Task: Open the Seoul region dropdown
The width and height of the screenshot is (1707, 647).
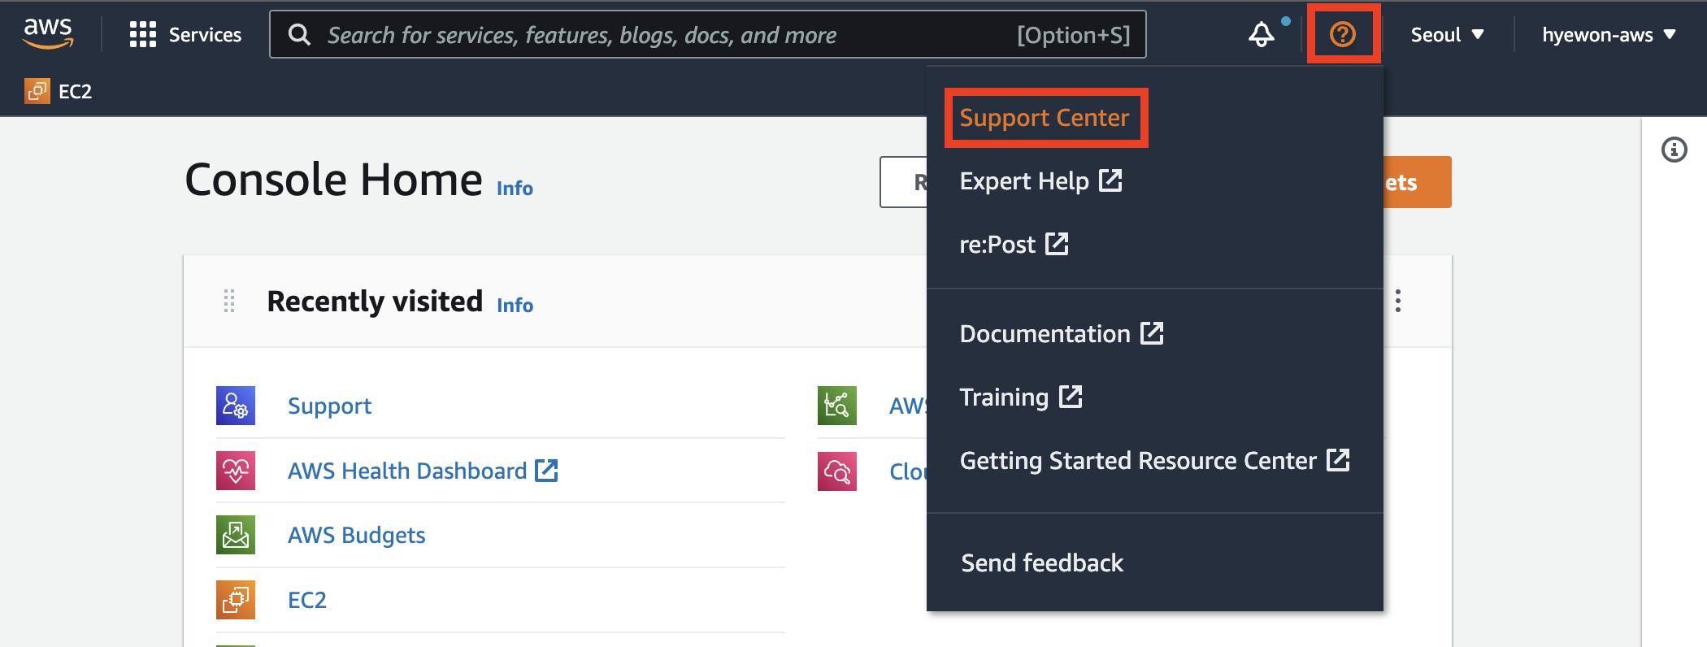Action: (x=1447, y=35)
